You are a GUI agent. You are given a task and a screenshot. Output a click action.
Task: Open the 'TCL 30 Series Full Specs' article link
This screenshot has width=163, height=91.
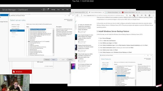(85, 65)
